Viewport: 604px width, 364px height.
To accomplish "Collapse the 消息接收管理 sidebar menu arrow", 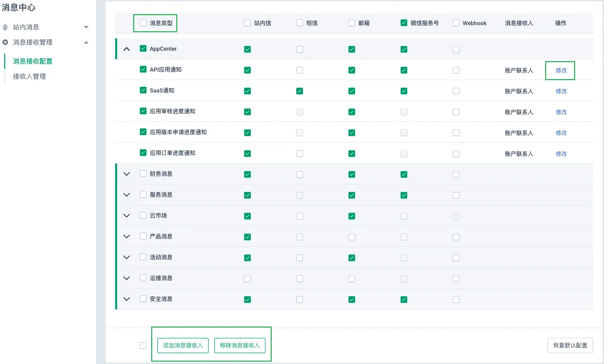I will (86, 42).
